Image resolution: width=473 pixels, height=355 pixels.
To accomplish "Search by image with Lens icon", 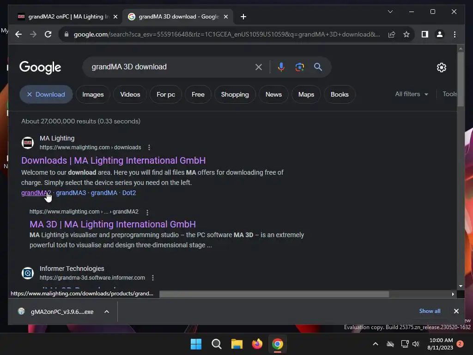I will coord(299,67).
